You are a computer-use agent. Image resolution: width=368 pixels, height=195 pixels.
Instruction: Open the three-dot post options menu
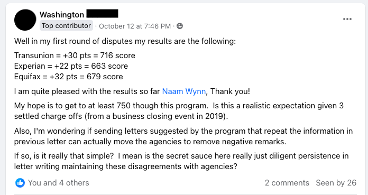point(347,19)
